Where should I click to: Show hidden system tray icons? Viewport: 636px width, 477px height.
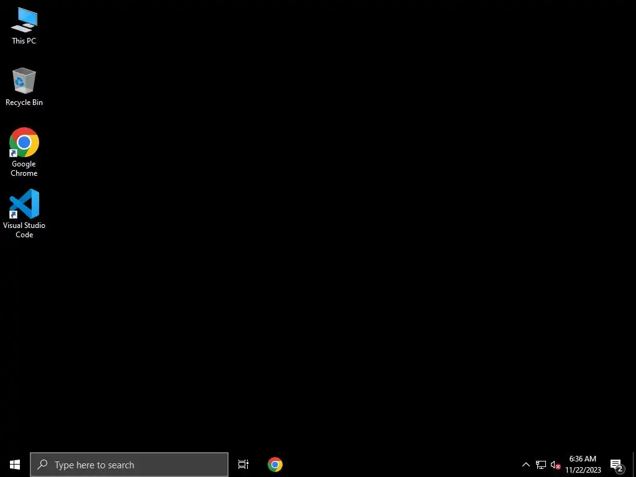click(x=525, y=465)
